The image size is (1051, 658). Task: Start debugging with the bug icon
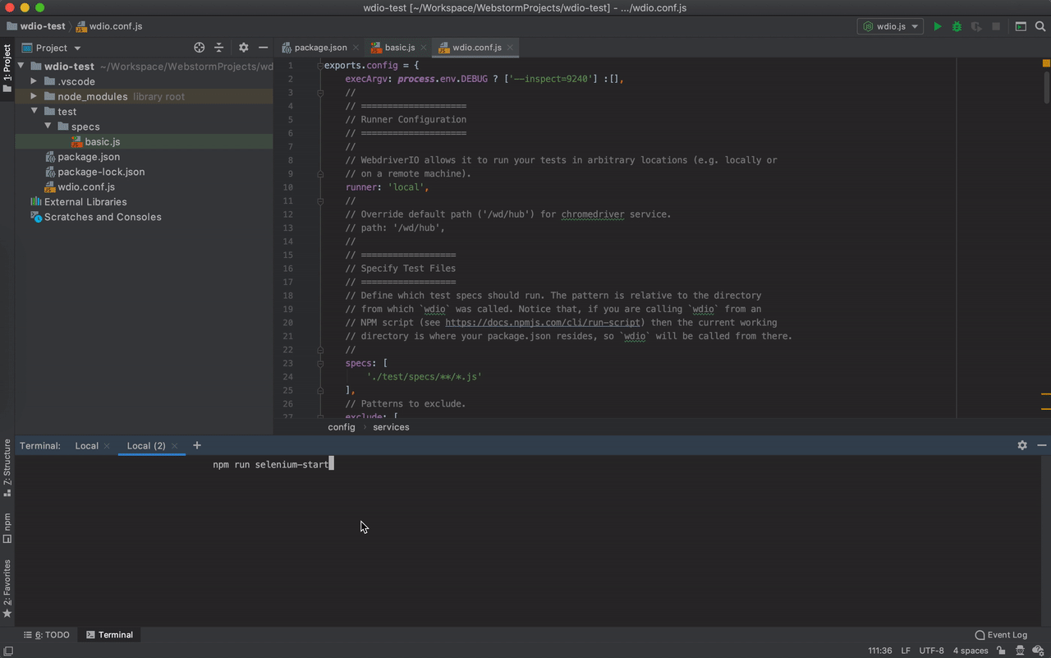point(956,25)
